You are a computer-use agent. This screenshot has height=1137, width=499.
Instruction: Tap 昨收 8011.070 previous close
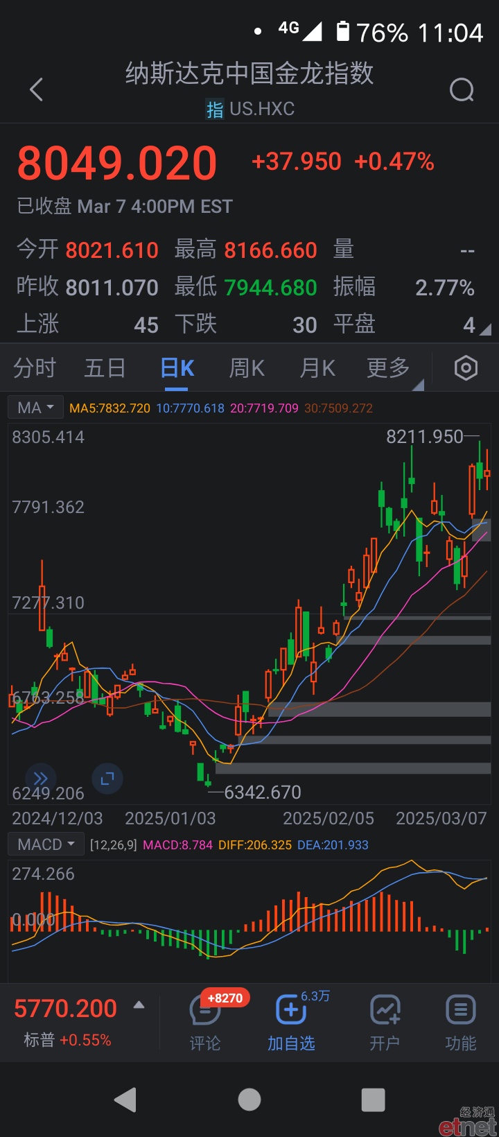pos(87,287)
